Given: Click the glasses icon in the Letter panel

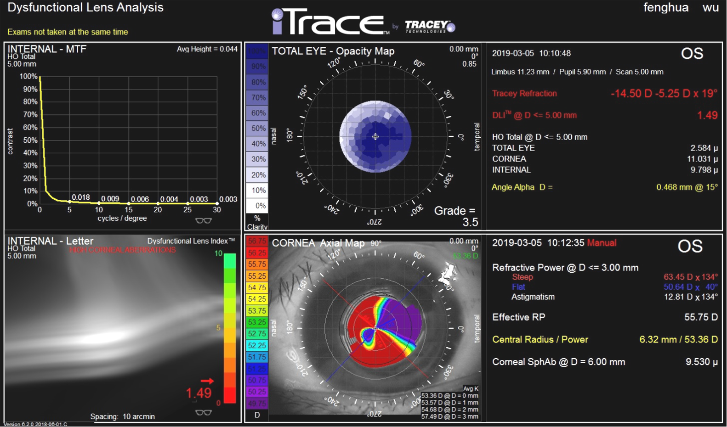Looking at the screenshot, I should [x=204, y=413].
